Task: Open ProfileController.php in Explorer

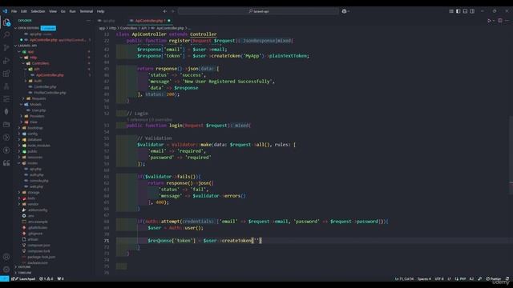Action: click(x=50, y=93)
